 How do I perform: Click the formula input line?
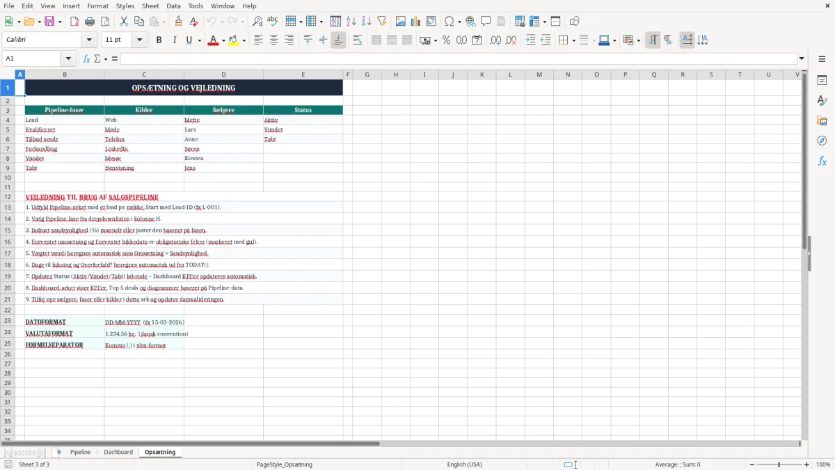(459, 58)
